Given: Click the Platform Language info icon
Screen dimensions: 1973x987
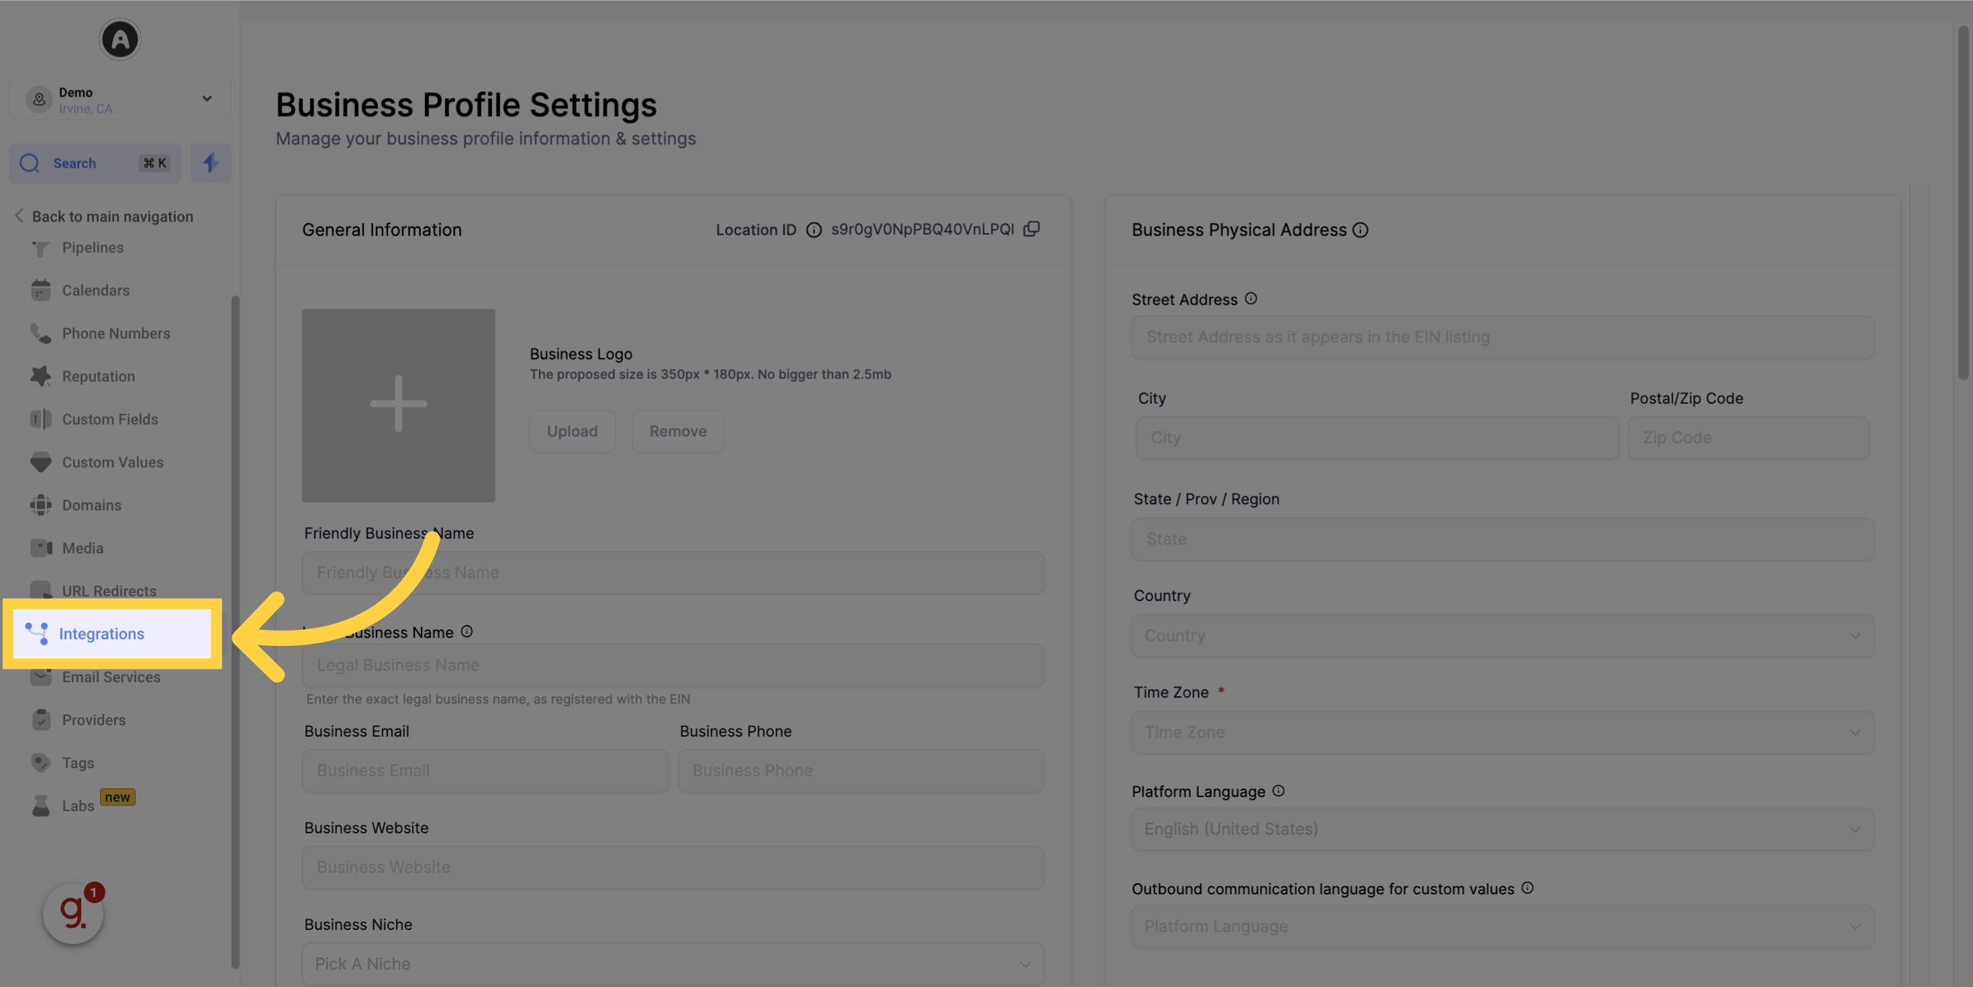Looking at the screenshot, I should coord(1278,791).
